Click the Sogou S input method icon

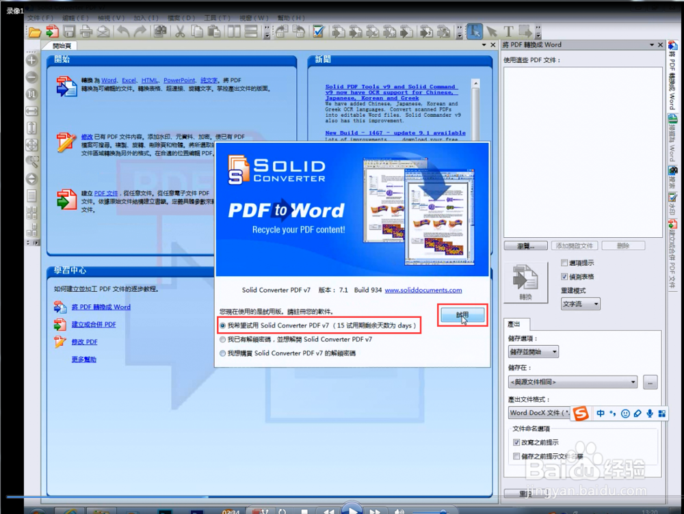click(581, 414)
